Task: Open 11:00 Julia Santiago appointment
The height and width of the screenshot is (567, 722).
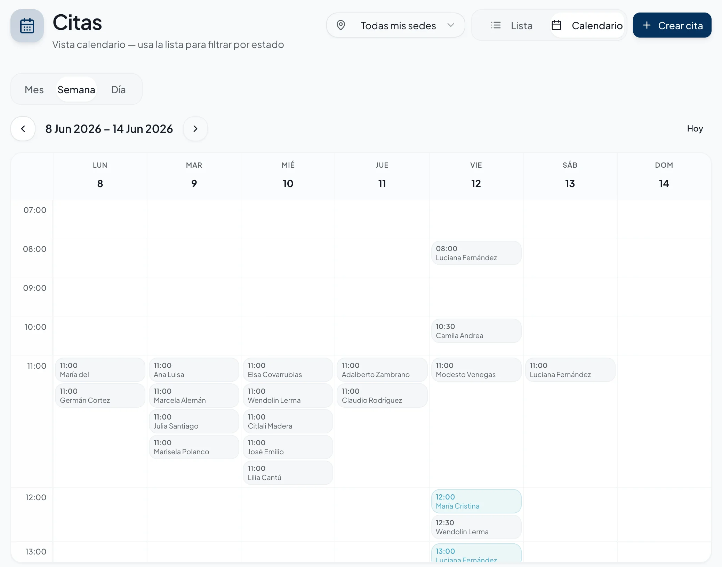Action: coord(194,422)
